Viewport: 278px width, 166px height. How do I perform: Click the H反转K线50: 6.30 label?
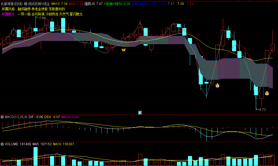[117, 4]
